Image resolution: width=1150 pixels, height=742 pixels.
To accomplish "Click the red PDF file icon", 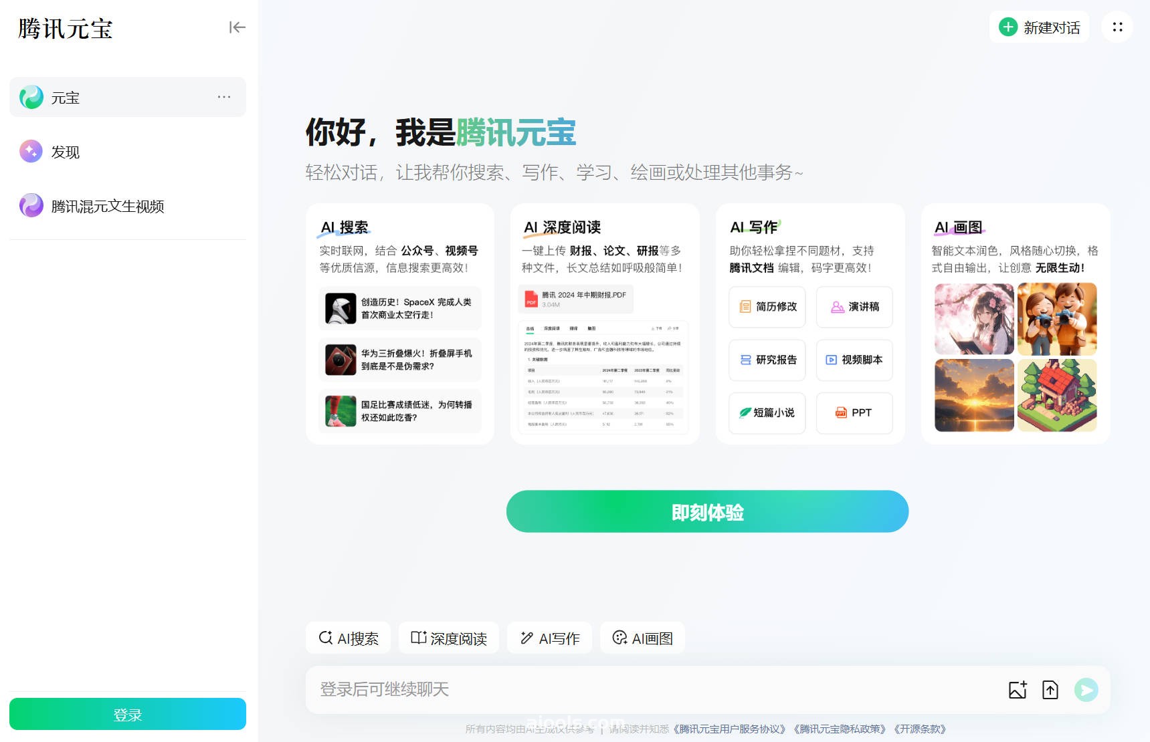I will (x=531, y=299).
